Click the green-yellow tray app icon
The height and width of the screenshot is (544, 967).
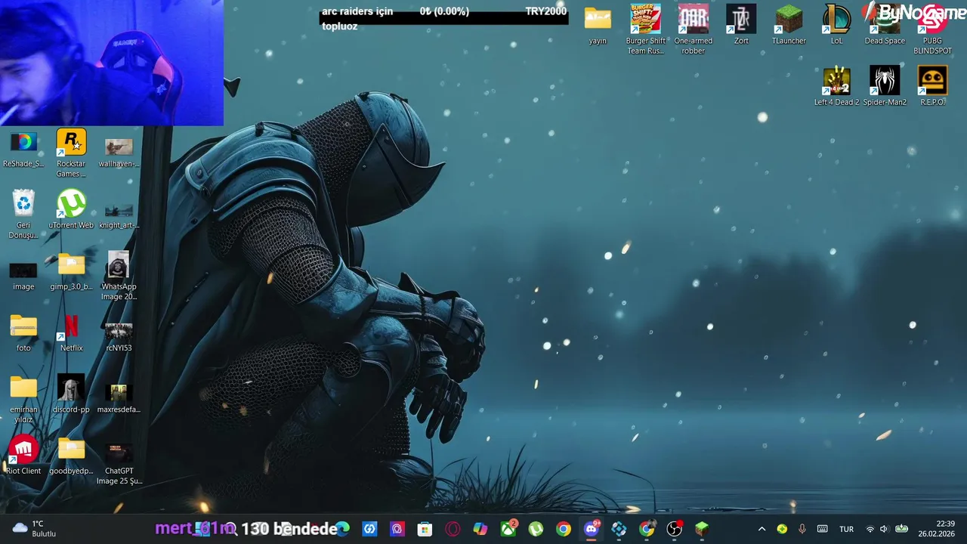782,529
